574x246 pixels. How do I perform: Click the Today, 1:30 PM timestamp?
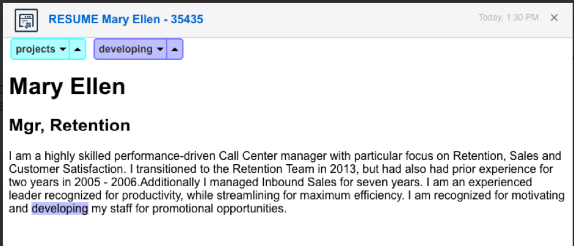pos(509,18)
